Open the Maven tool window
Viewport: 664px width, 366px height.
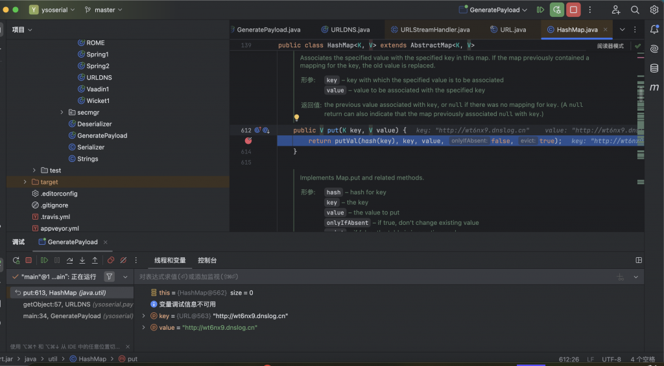[654, 87]
